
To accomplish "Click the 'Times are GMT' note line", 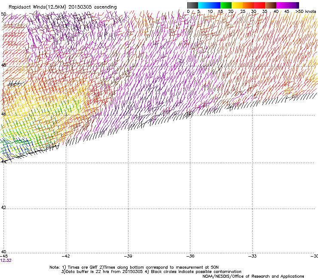I will coord(134,267).
